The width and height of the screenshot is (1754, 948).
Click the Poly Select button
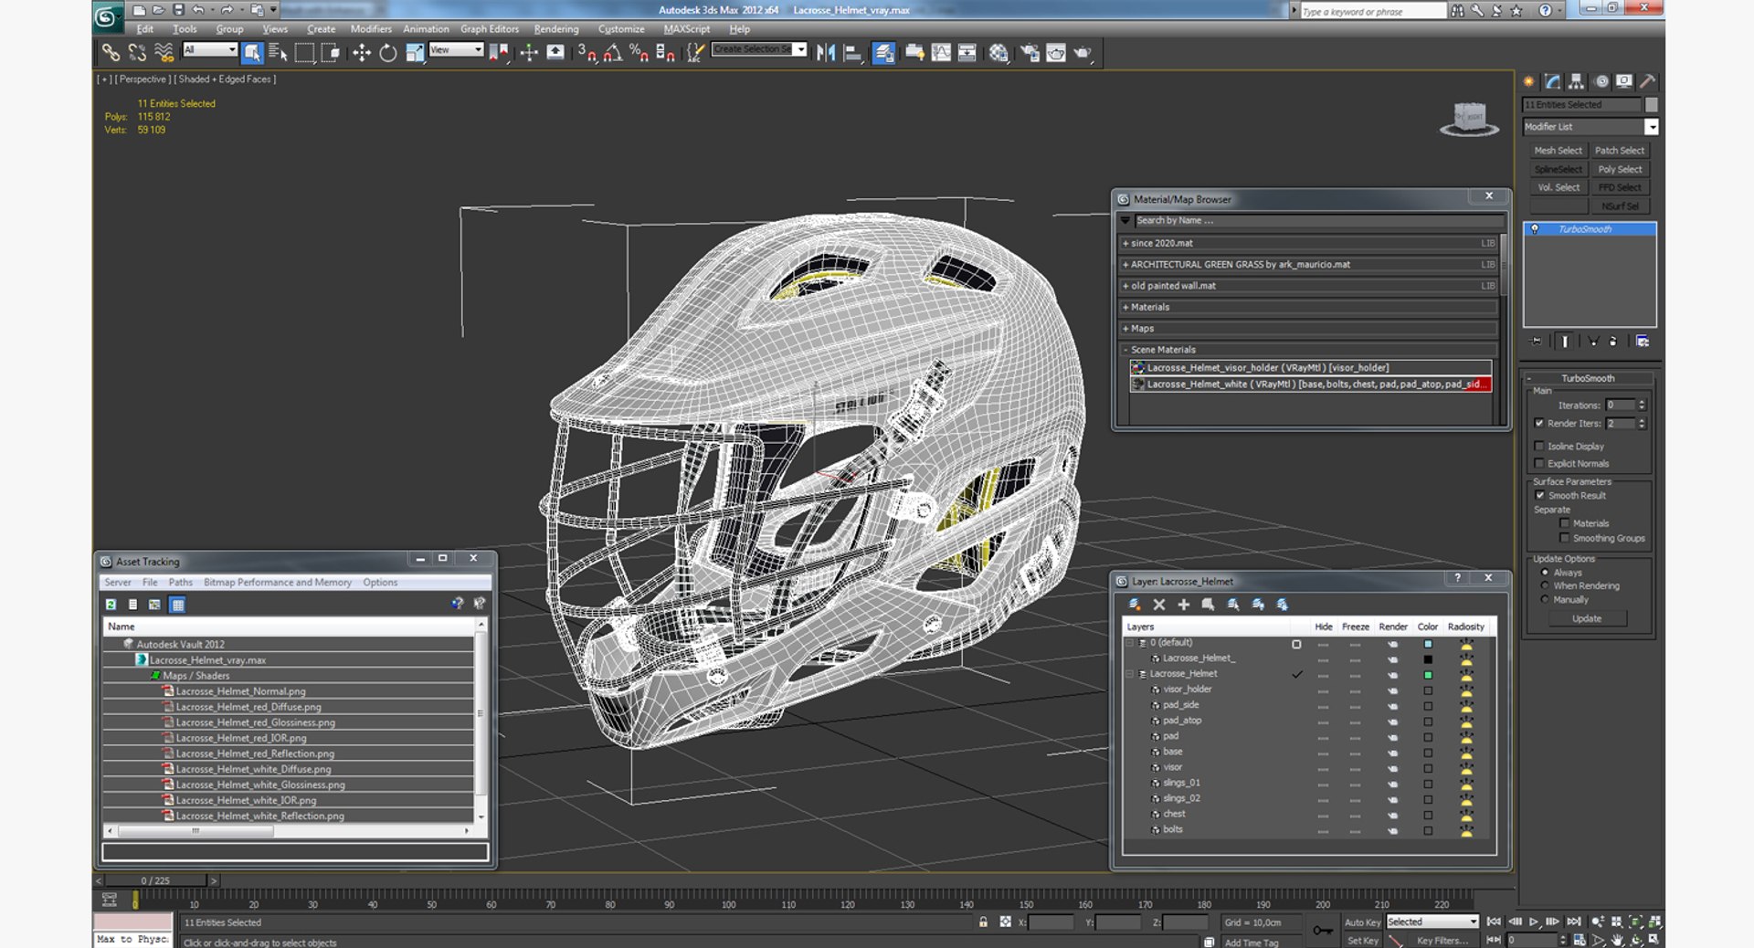click(x=1620, y=169)
